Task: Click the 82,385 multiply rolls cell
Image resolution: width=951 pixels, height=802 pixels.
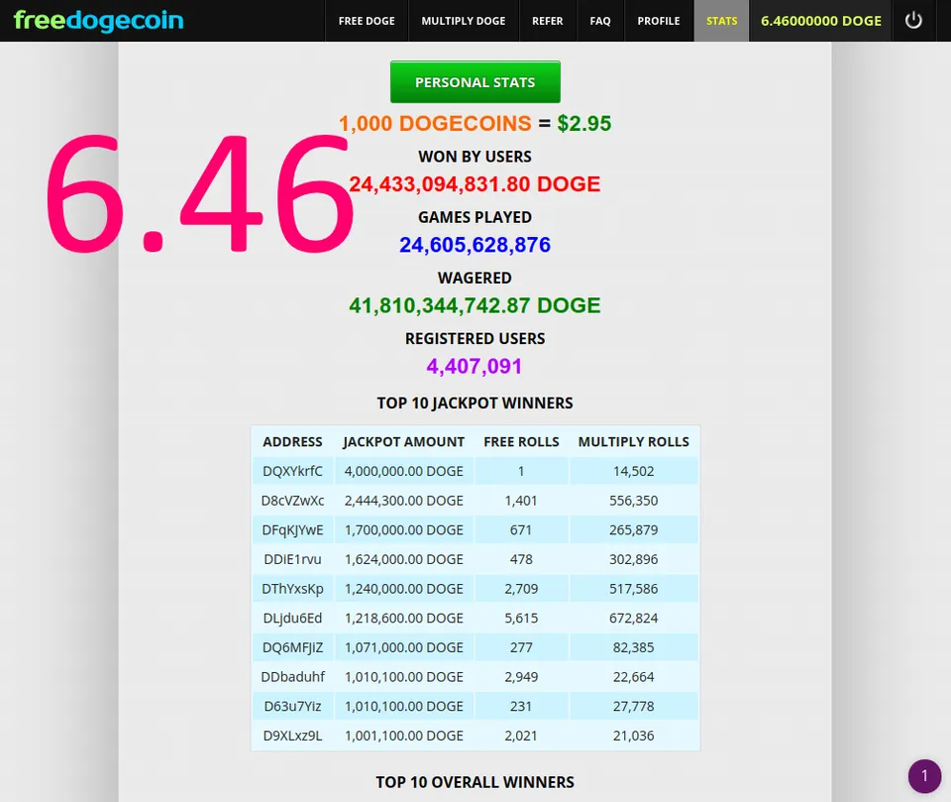Action: 633,647
